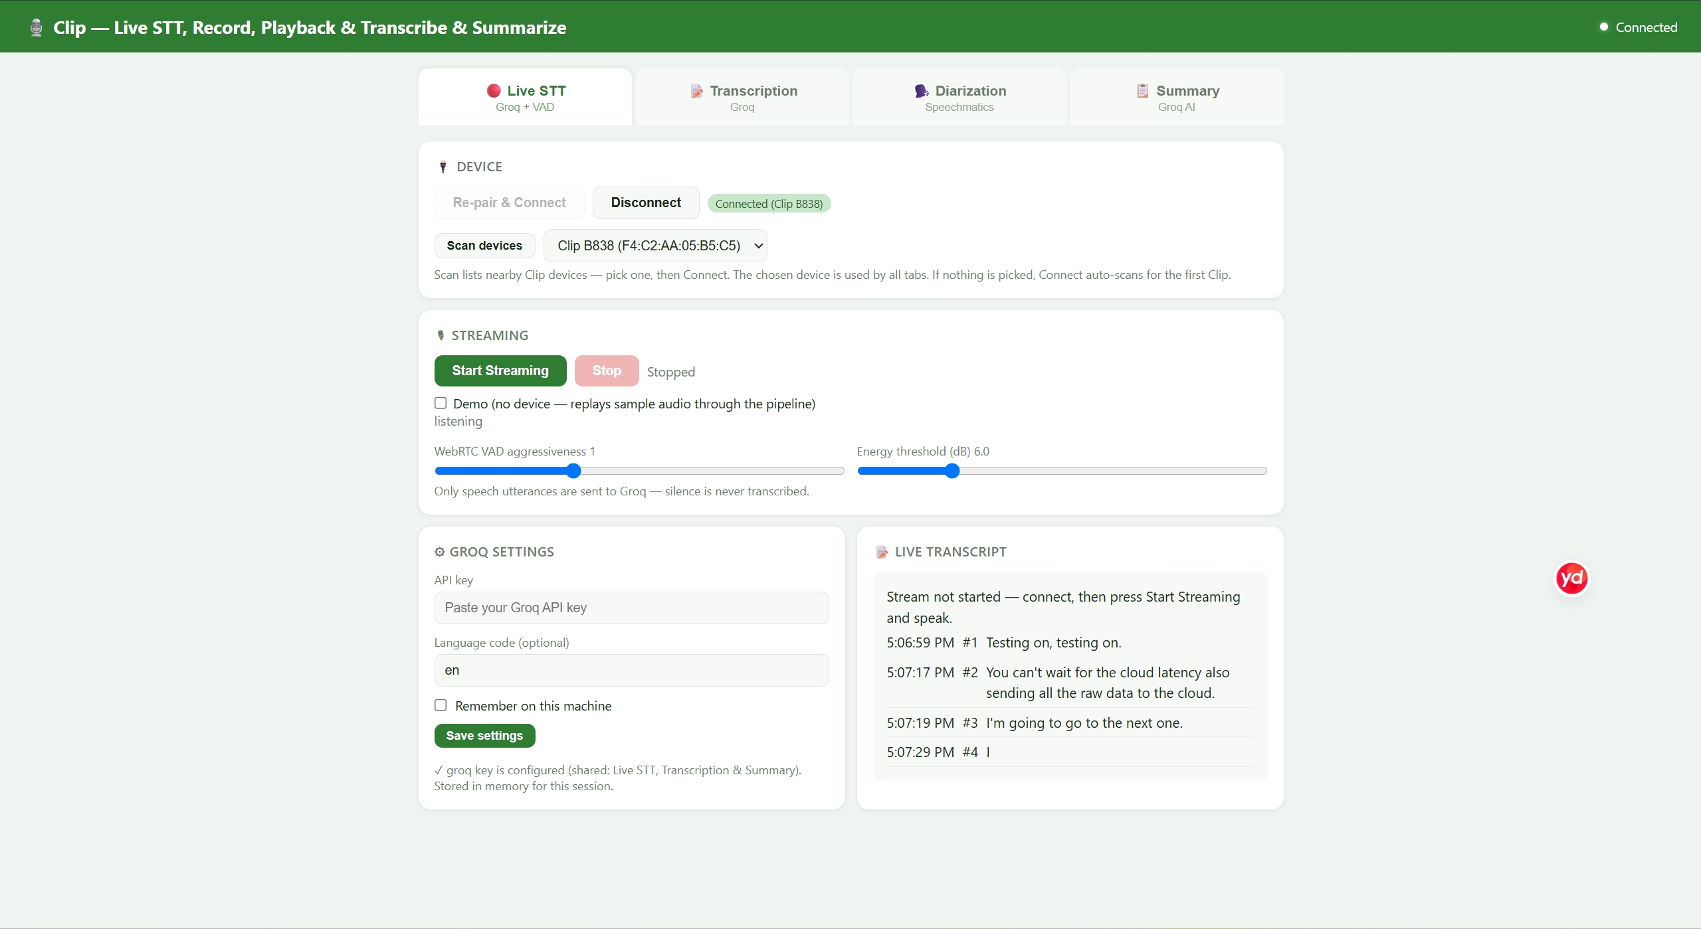
Task: Click transcript line 'Testing on, testing on.'
Action: click(1053, 642)
